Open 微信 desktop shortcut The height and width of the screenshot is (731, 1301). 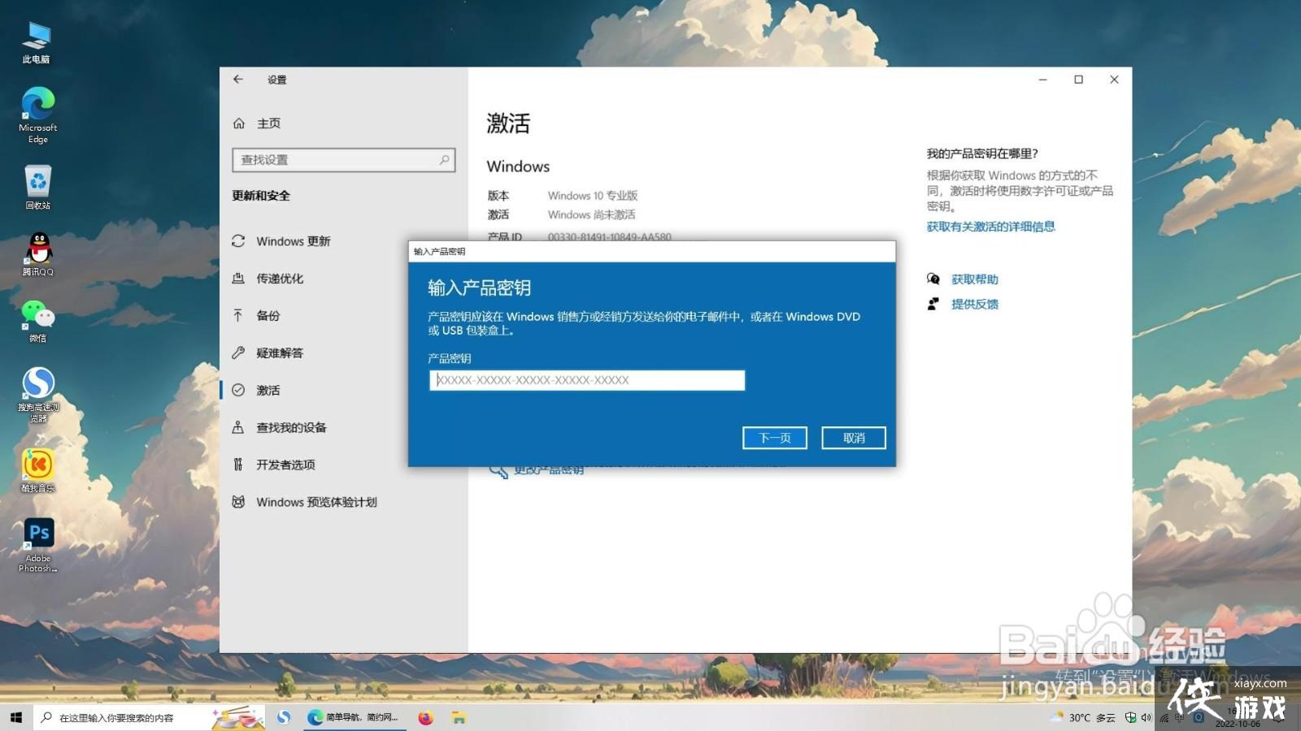tap(37, 321)
